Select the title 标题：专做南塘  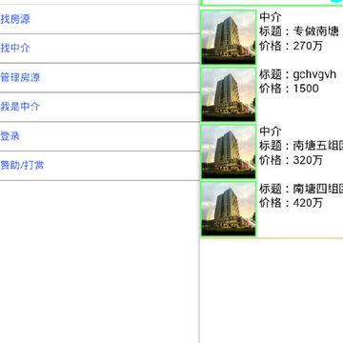tap(299, 31)
